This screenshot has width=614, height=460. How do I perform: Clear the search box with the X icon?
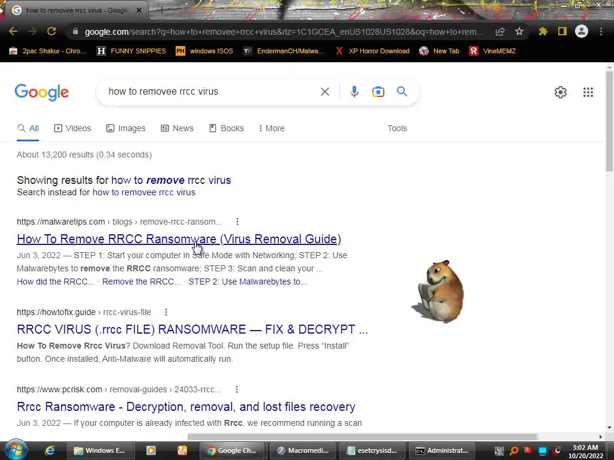tap(324, 92)
